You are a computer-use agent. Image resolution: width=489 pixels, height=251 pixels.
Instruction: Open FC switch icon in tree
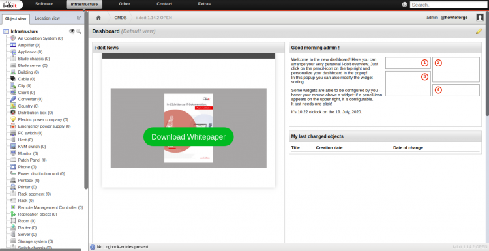pyautogui.click(x=13, y=133)
